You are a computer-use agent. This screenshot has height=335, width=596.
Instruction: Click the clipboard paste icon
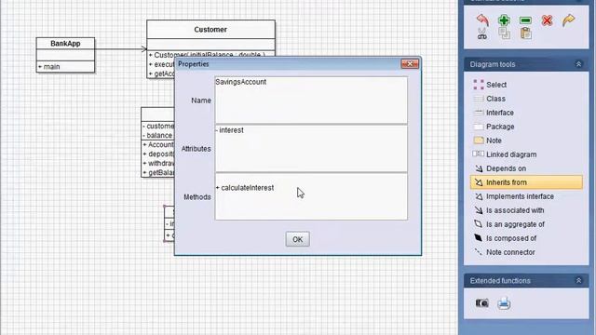coord(525,33)
